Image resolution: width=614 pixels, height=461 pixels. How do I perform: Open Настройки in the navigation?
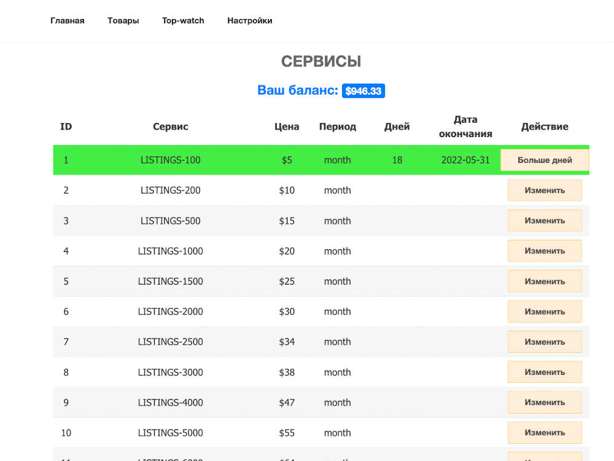[250, 21]
